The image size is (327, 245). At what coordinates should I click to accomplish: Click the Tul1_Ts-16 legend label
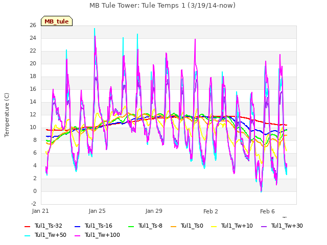99,226
